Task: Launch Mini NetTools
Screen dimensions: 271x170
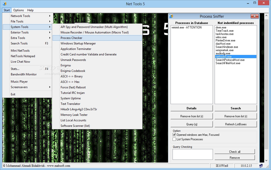Action: point(27,51)
